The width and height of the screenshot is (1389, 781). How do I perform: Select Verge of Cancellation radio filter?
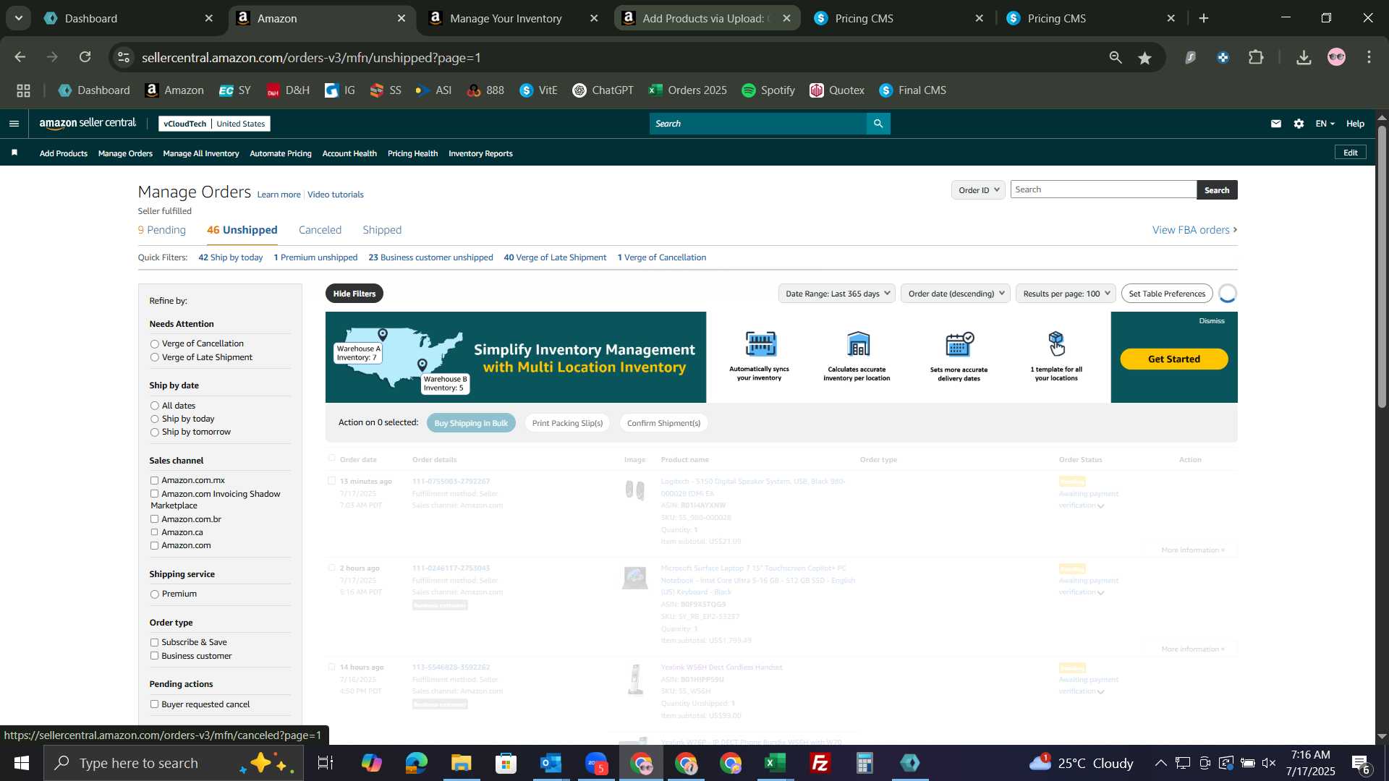[x=155, y=344]
